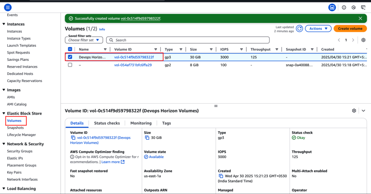The width and height of the screenshot is (371, 194).
Task: Click the Create volume button
Action: tap(350, 29)
